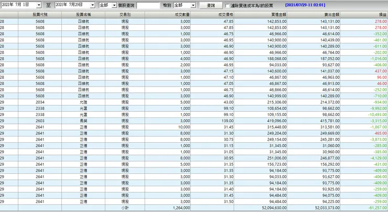Image resolution: width=388 pixels, height=212 pixels.
Task: Click loss cell -9,992.00
Action: point(379,109)
